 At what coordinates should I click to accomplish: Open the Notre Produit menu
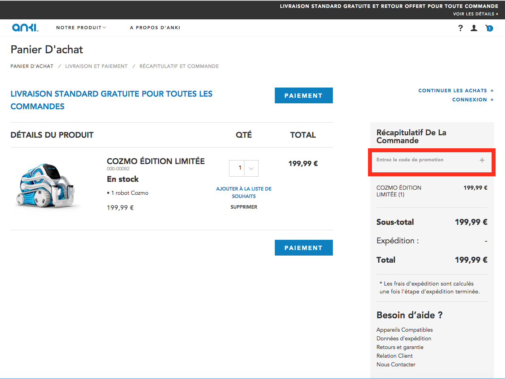point(81,28)
